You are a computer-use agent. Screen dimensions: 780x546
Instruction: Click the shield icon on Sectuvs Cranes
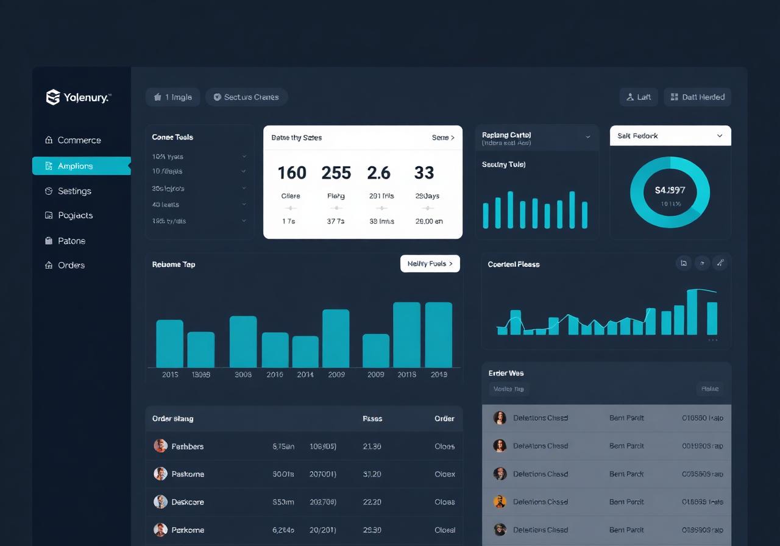[x=217, y=97]
